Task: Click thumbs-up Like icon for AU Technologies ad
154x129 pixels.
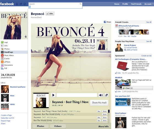Action: 116,73
